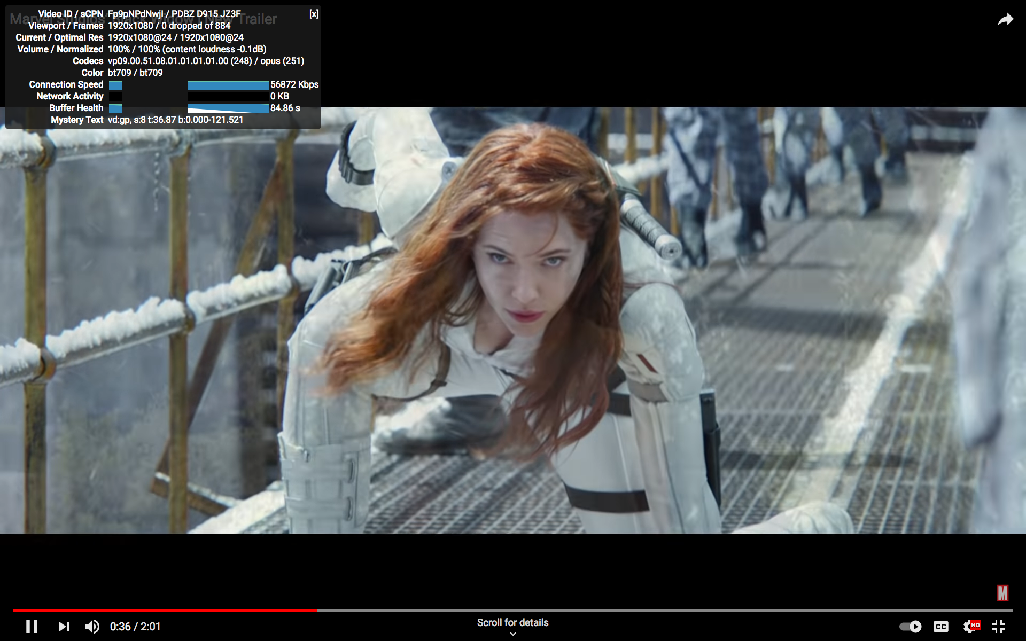Click the 56872 Kbps connection speed value
Screen dimensions: 1026x641
pyautogui.click(x=294, y=84)
